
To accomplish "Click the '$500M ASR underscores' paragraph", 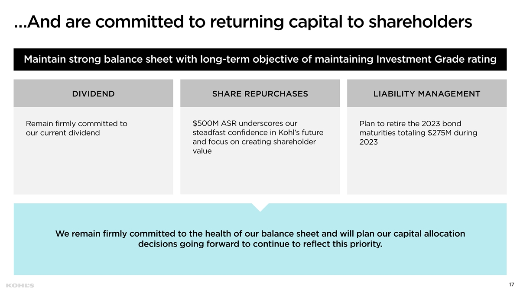I will click(258, 137).
